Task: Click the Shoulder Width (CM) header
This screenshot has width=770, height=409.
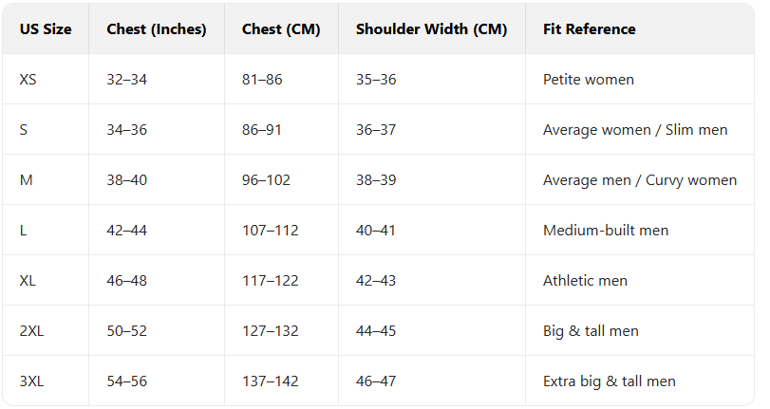Action: (431, 28)
